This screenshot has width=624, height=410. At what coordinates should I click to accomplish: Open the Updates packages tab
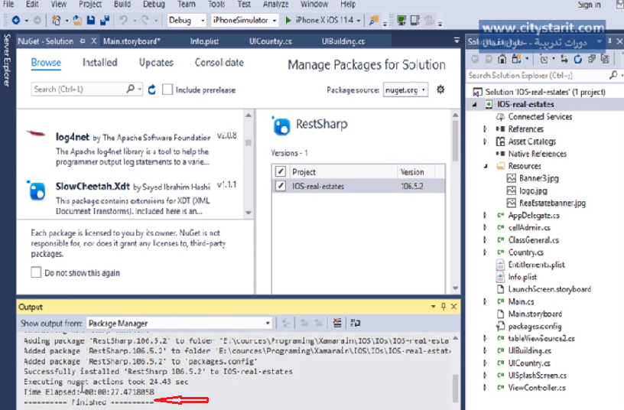pos(157,63)
